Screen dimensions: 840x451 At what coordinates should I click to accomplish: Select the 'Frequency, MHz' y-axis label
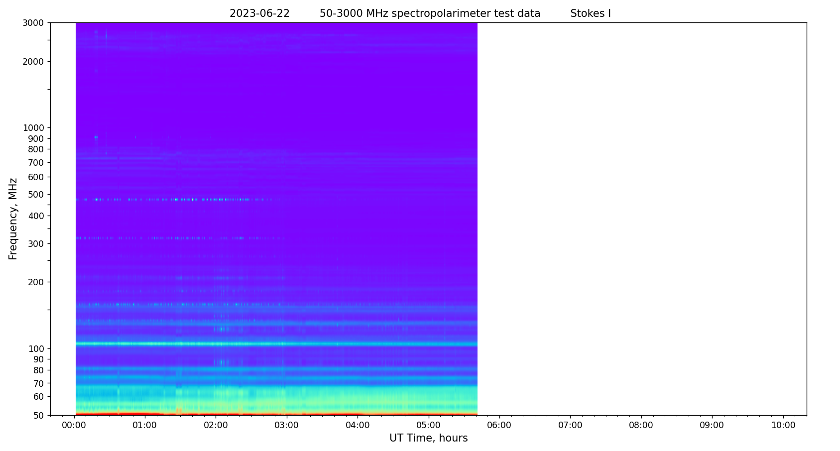[13, 219]
